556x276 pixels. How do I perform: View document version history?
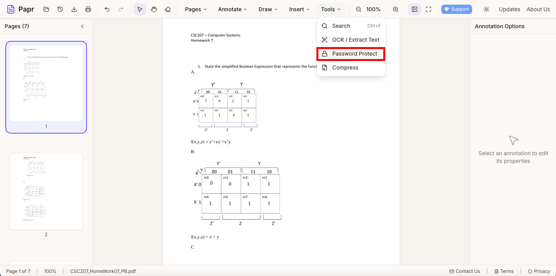[x=60, y=9]
